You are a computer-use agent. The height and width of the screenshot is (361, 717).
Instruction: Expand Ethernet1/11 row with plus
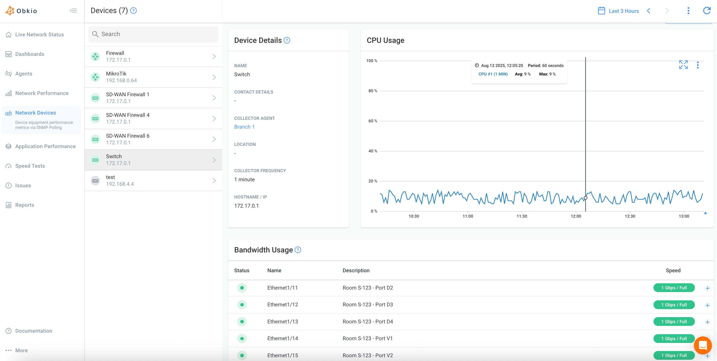(x=707, y=288)
